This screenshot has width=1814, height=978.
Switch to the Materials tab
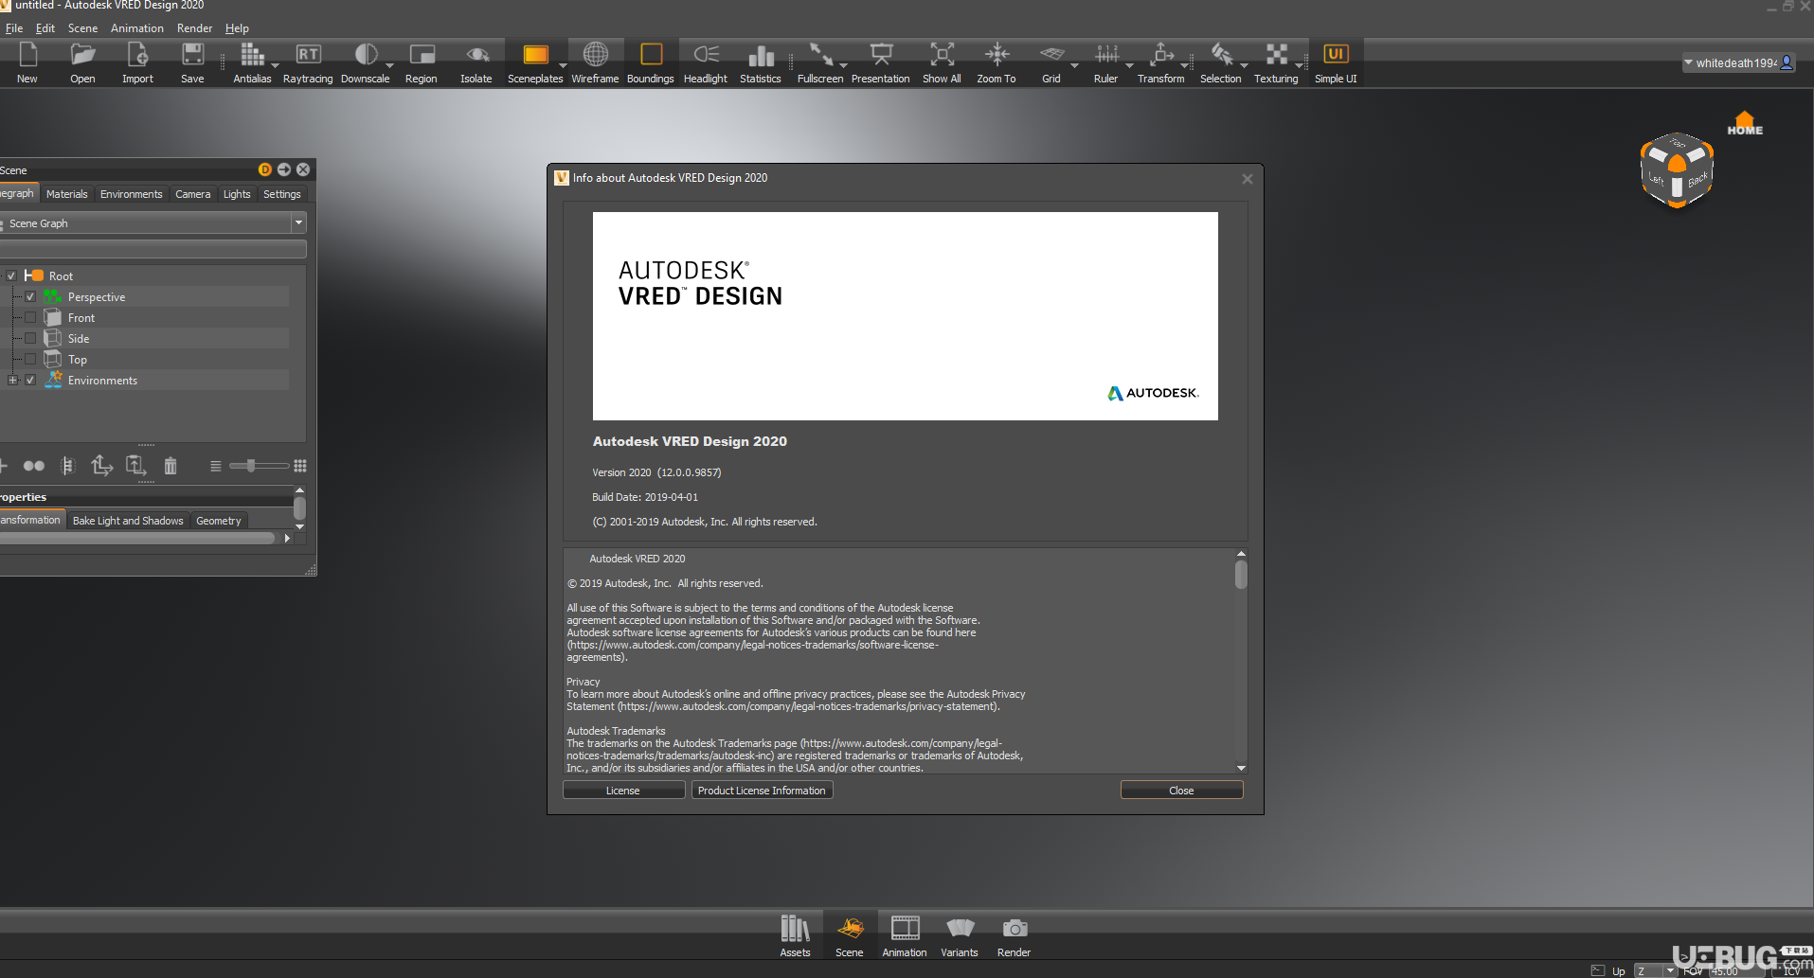[x=66, y=194]
